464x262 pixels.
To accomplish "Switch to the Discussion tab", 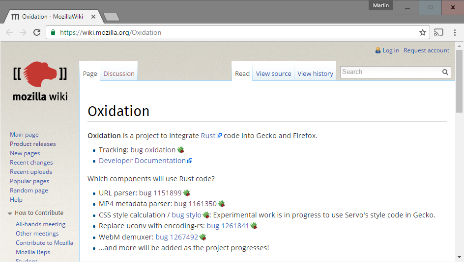I will 118,74.
